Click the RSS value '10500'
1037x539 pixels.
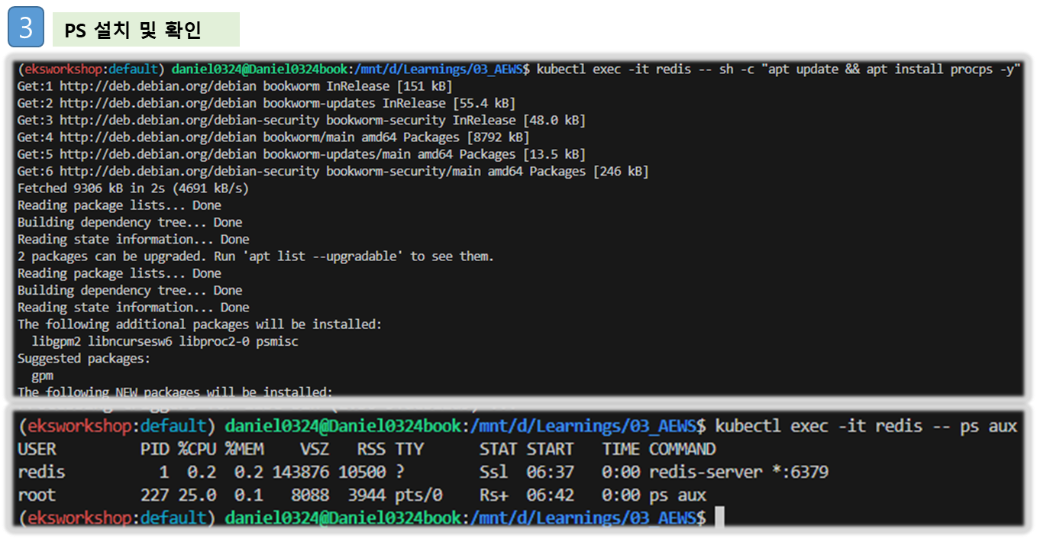(362, 472)
